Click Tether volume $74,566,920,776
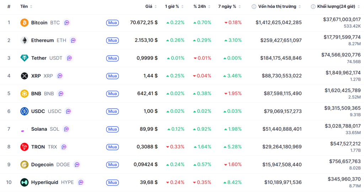This screenshot has height=192, width=364. pos(341,55)
